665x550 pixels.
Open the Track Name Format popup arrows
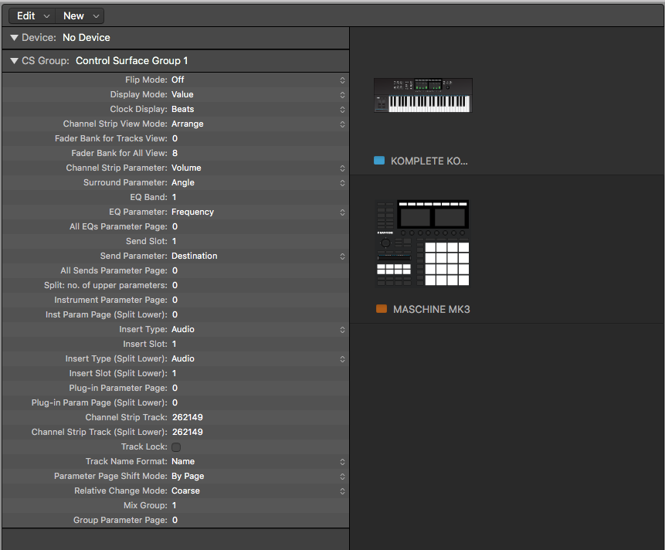point(342,462)
